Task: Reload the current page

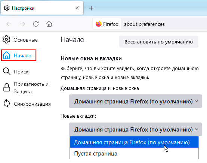Action: click(x=36, y=24)
